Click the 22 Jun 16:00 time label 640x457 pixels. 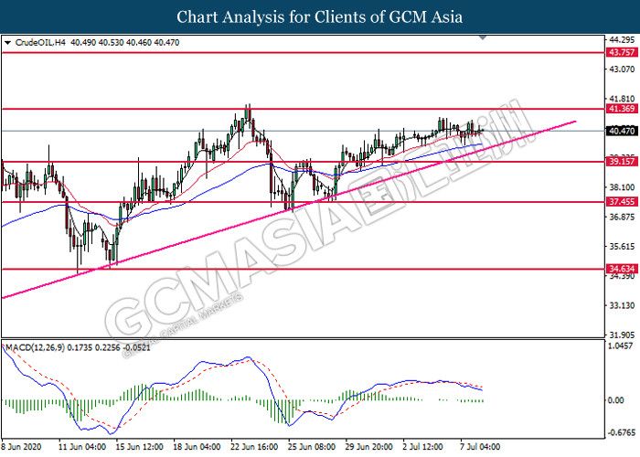[x=254, y=447]
